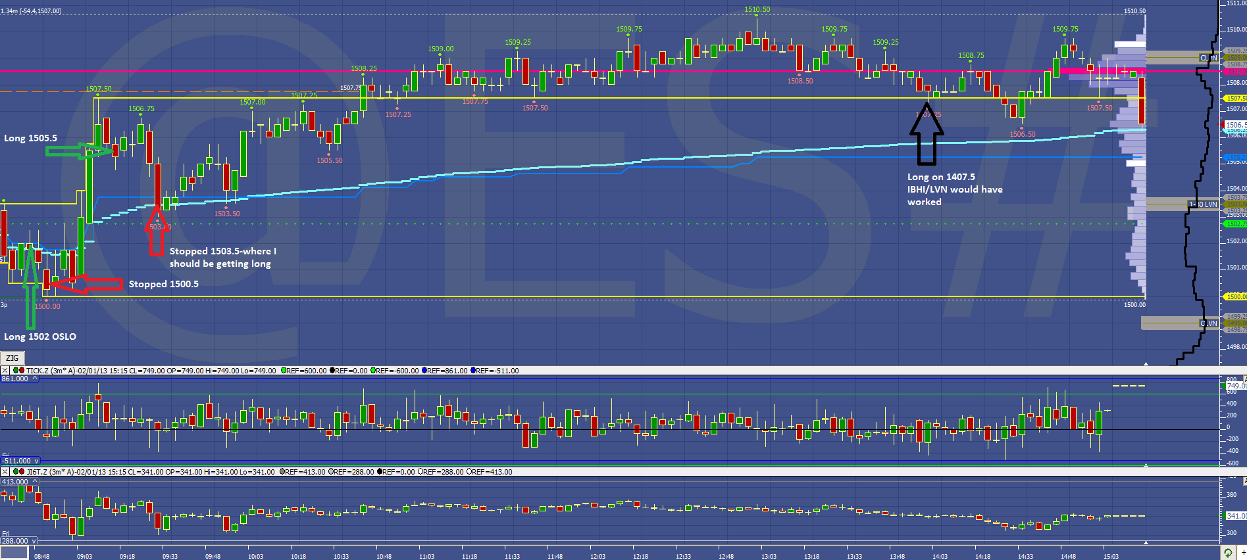Click the REF=600.00 green color marker
This screenshot has width=1247, height=560.
(x=284, y=371)
